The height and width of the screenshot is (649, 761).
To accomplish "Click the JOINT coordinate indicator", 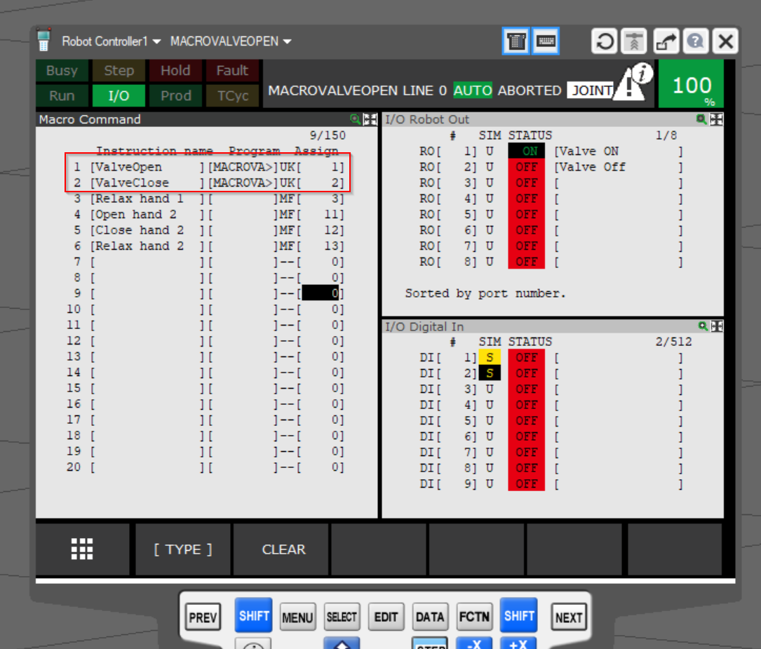I will [x=591, y=91].
